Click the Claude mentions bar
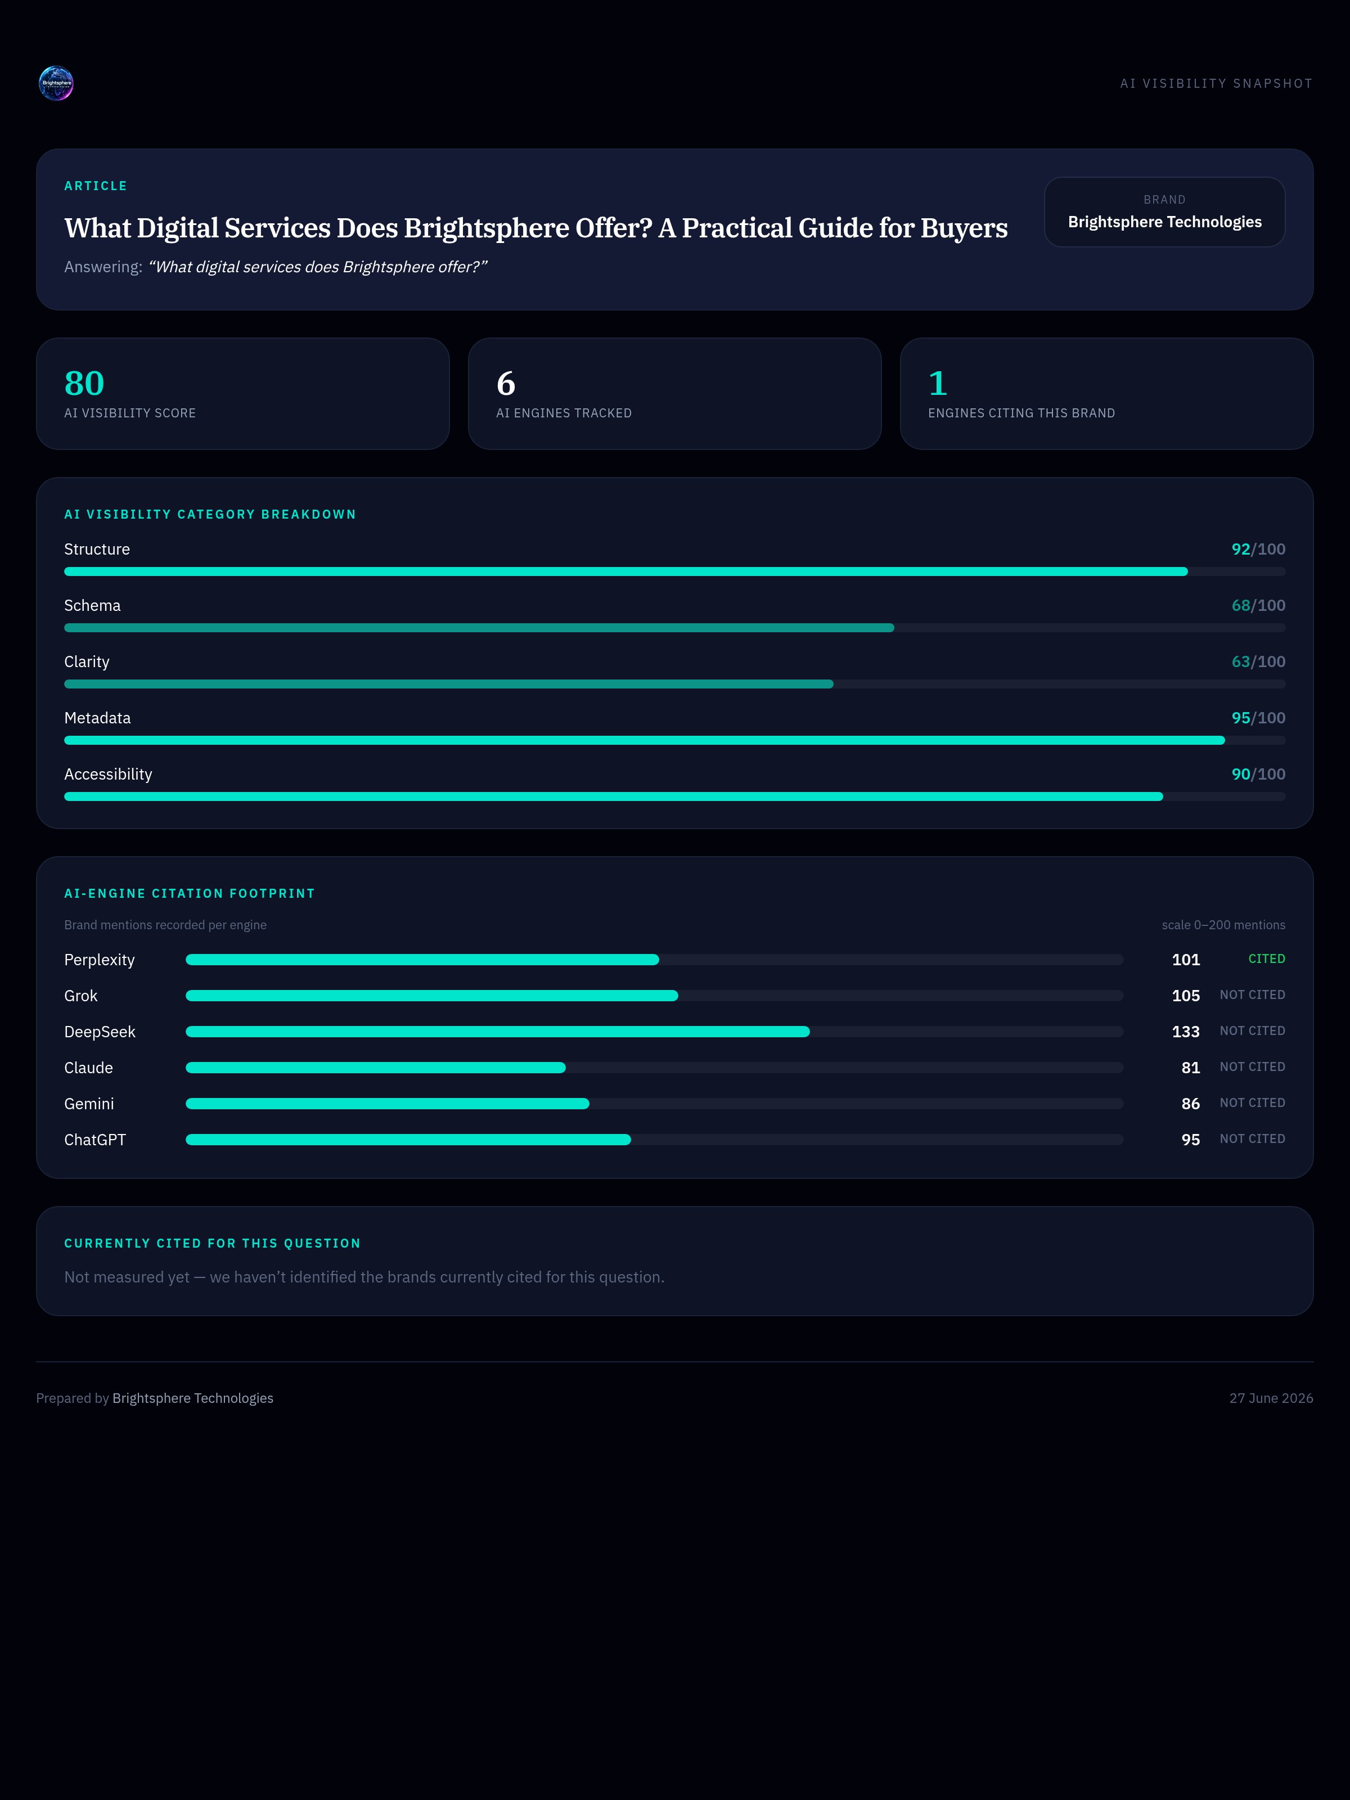Viewport: 1350px width, 1800px height. coord(654,1068)
